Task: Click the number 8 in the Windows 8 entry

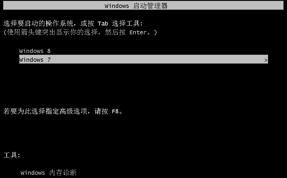Action: point(49,51)
